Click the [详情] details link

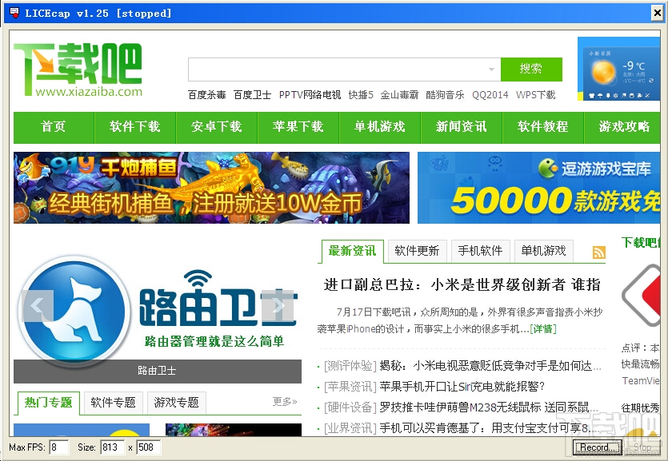(x=542, y=328)
